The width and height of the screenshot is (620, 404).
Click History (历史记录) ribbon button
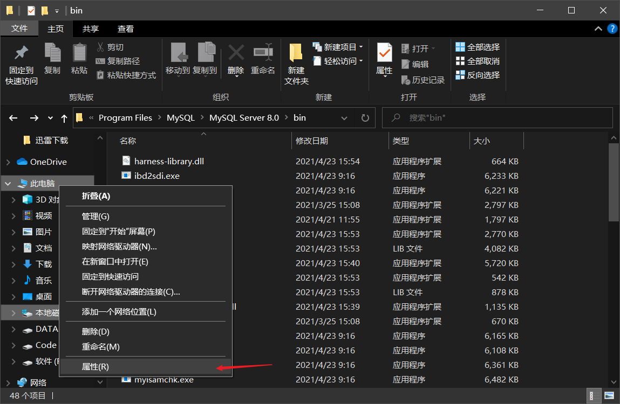(x=423, y=80)
